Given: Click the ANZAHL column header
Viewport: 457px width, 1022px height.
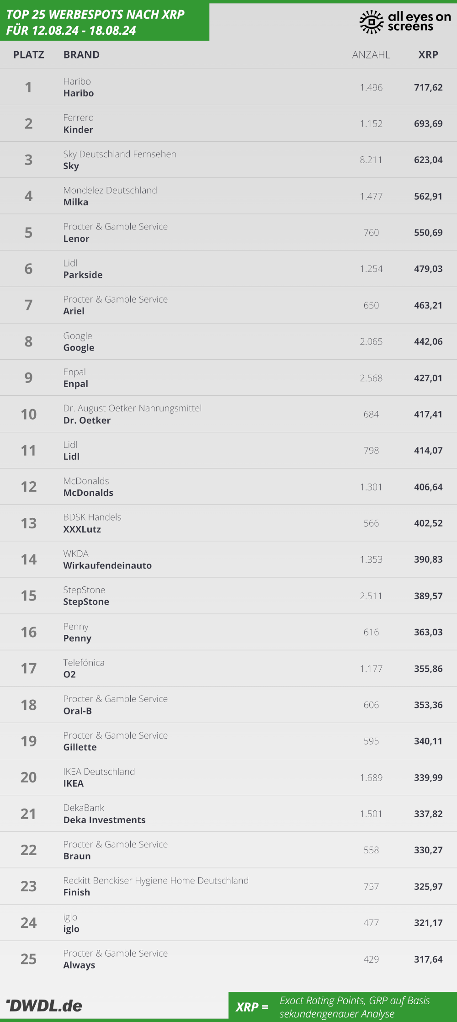Looking at the screenshot, I should click(371, 55).
